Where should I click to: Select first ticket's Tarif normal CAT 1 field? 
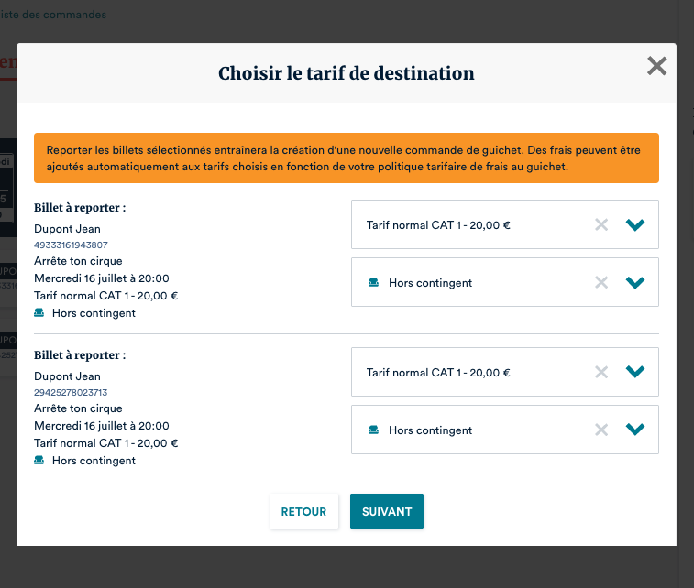pos(438,224)
